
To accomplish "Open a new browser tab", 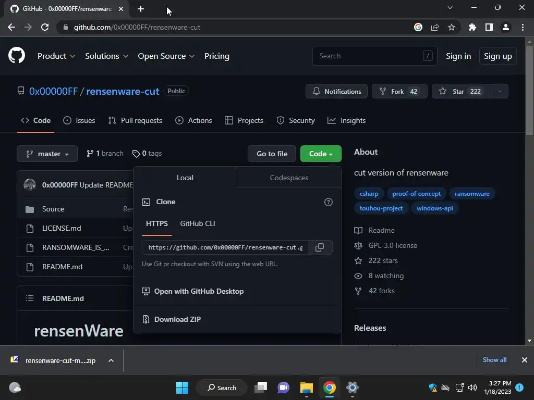I will [141, 9].
